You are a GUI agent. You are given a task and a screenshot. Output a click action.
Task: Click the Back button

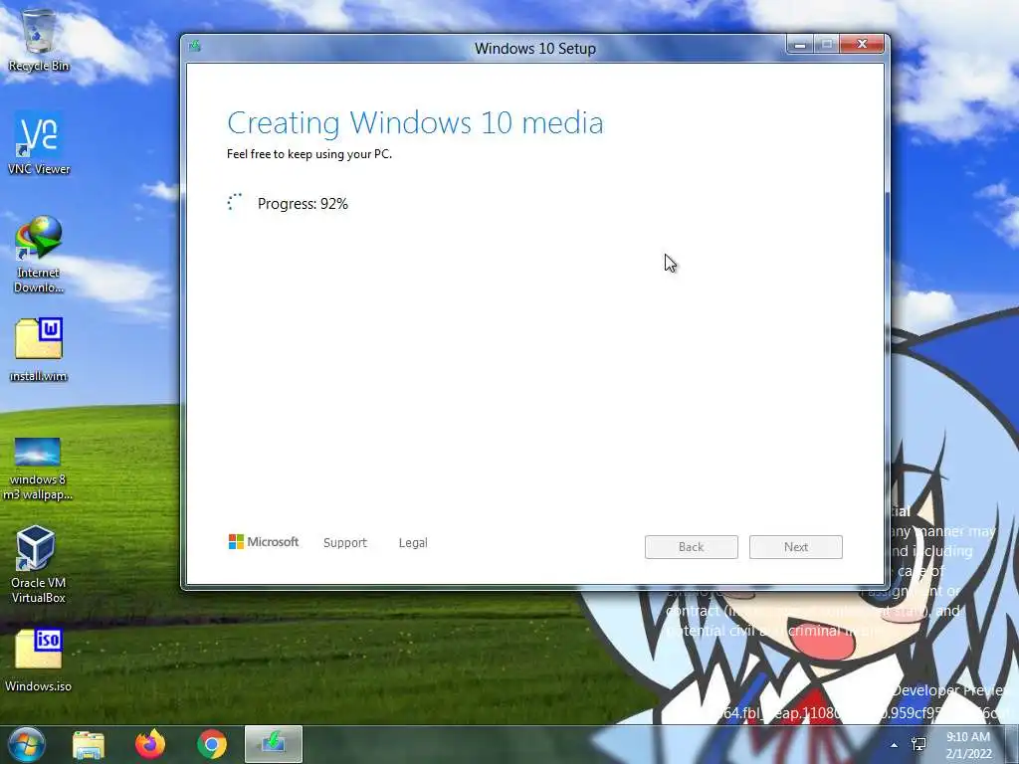click(692, 547)
